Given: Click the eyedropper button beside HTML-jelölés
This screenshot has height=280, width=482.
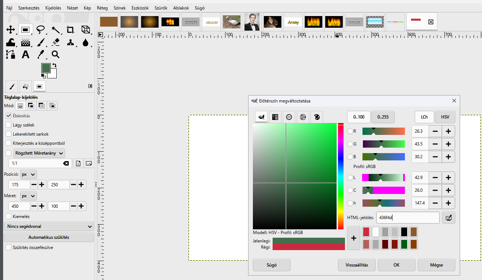Looking at the screenshot, I should click(x=449, y=218).
